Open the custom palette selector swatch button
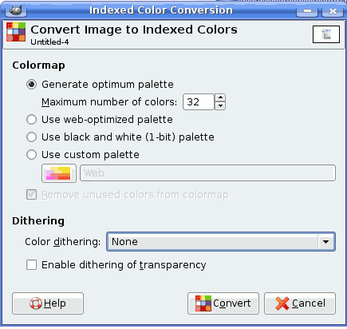This screenshot has width=347, height=329. (x=59, y=173)
